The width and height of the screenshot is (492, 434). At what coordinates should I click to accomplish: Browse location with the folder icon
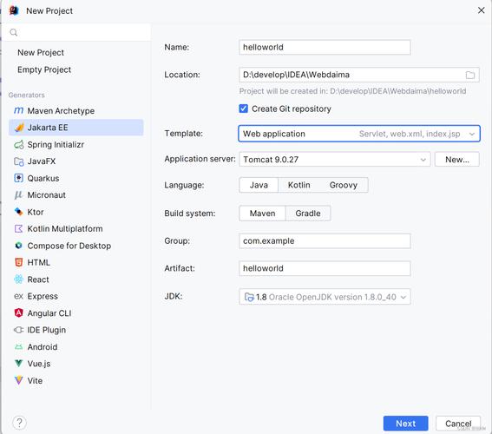pos(470,75)
